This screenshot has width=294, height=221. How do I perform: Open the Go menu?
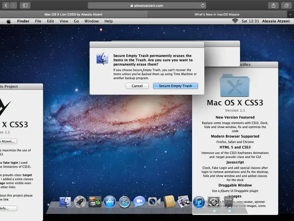tap(76, 21)
